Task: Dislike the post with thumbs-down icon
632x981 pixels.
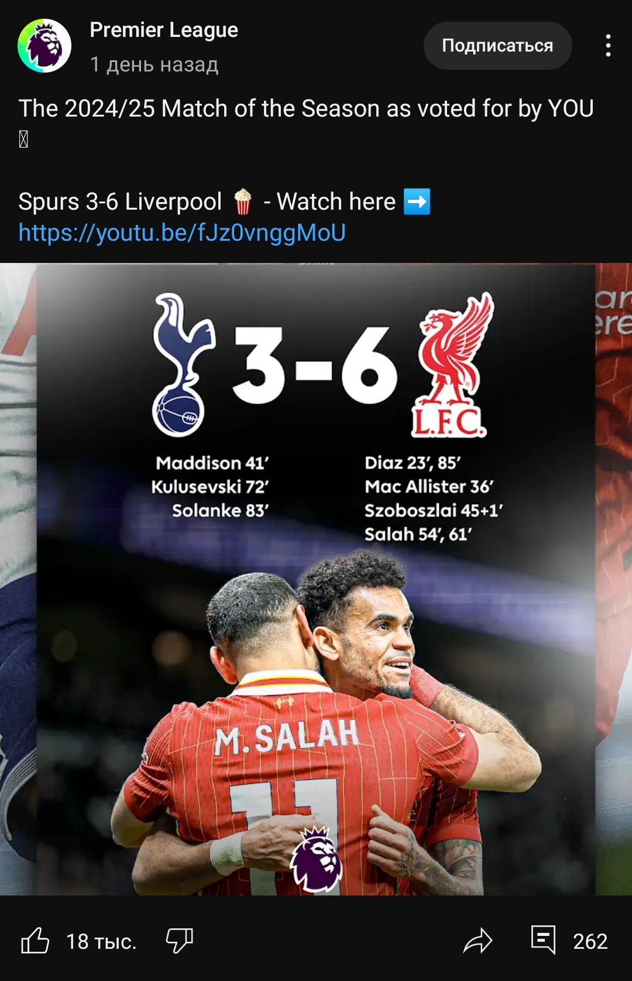Action: pyautogui.click(x=179, y=941)
